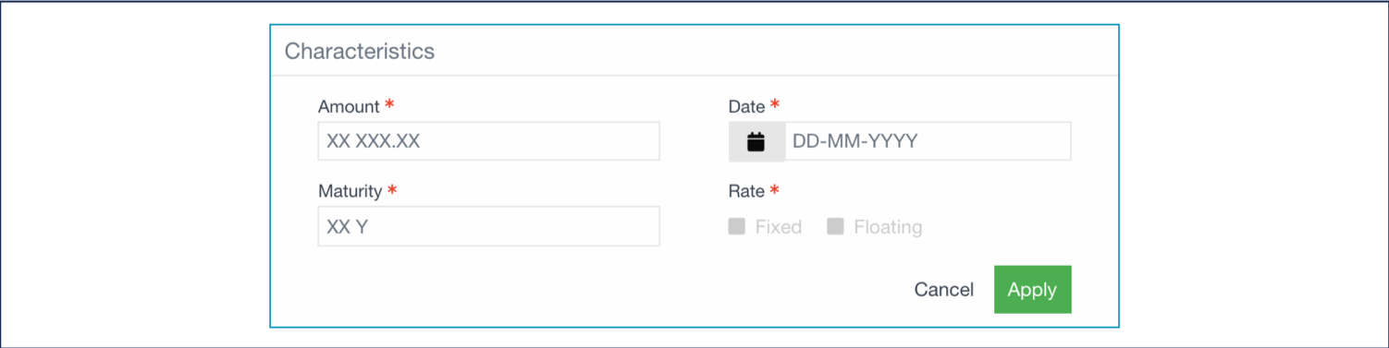Click the red asterisk beside Date

coord(775,104)
